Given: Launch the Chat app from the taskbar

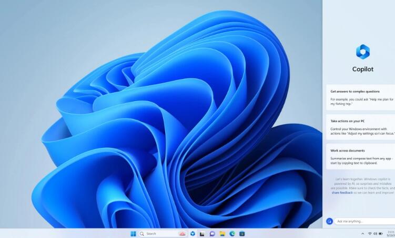Looking at the screenshot, I should tap(212, 233).
